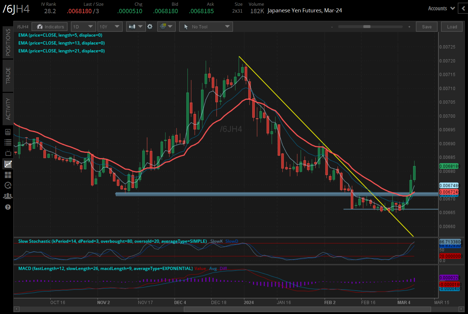Select the chart grid sidebar icon
The height and width of the screenshot is (314, 468).
pyautogui.click(x=8, y=164)
